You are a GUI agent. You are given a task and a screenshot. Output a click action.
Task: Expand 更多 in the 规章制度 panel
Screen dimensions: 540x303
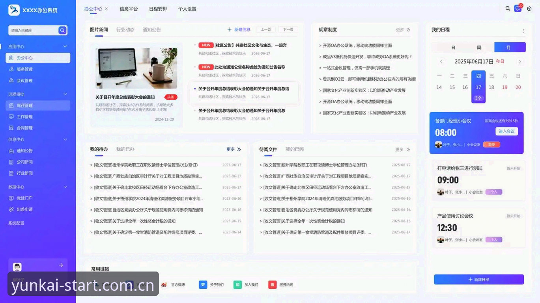tap(403, 30)
